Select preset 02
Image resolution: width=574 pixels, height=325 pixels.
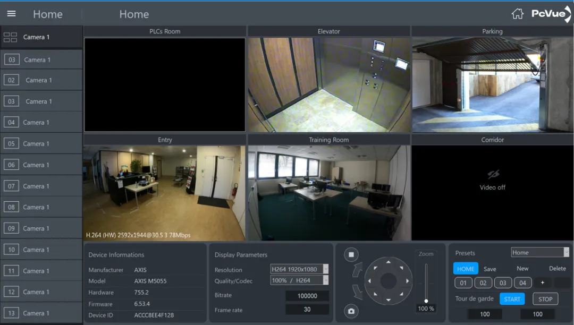(x=483, y=283)
